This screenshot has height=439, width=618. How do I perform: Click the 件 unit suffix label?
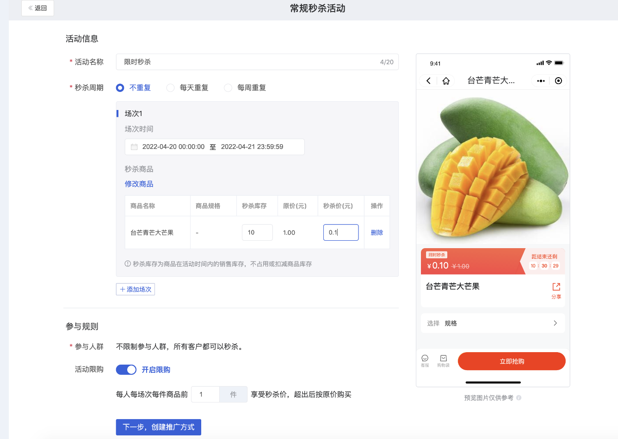tap(233, 395)
